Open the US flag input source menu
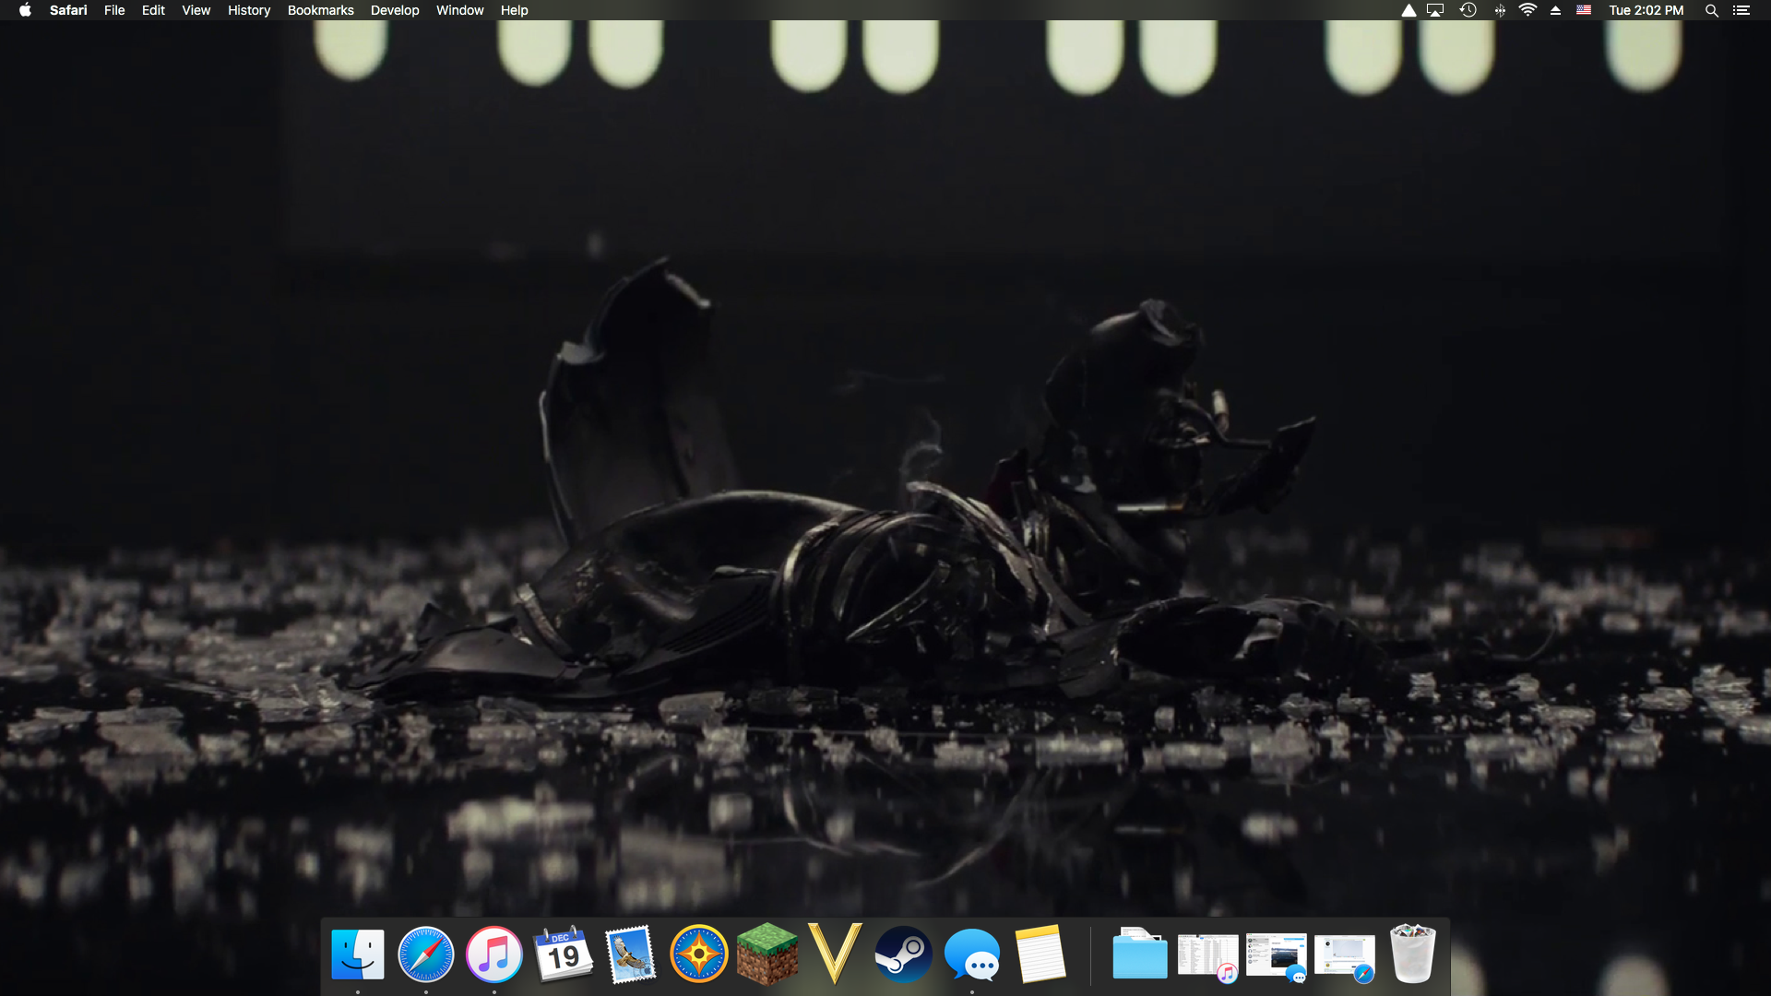Image resolution: width=1771 pixels, height=996 pixels. tap(1584, 10)
